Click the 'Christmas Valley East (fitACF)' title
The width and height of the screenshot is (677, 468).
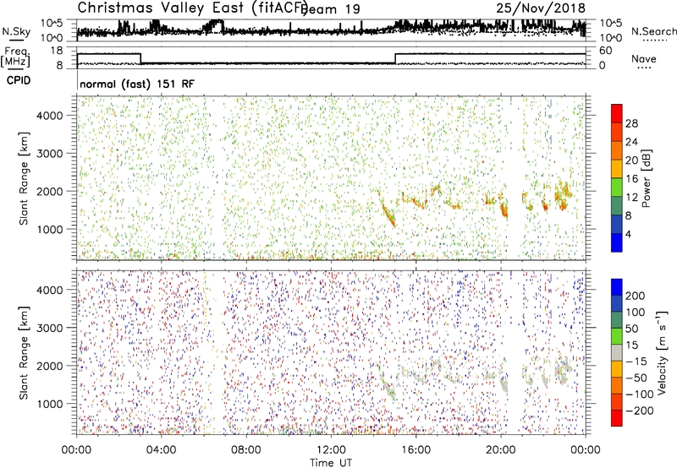pyautogui.click(x=193, y=8)
